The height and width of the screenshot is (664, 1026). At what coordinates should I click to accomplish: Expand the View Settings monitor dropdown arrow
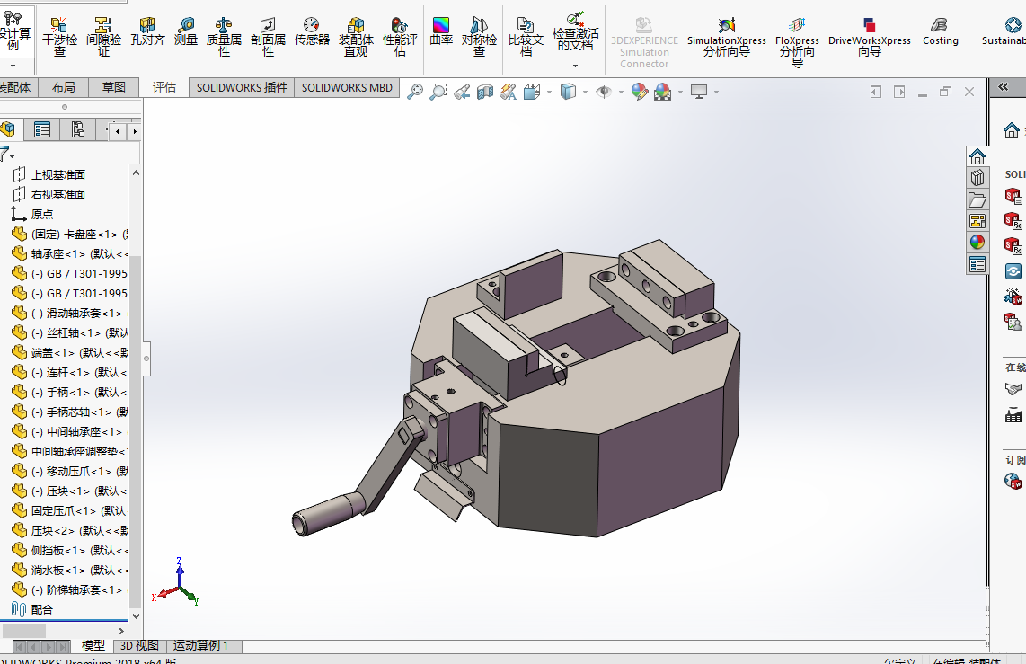click(717, 93)
